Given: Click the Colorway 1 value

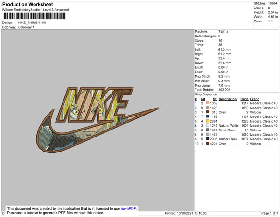Looking at the screenshot, I should (26, 27).
